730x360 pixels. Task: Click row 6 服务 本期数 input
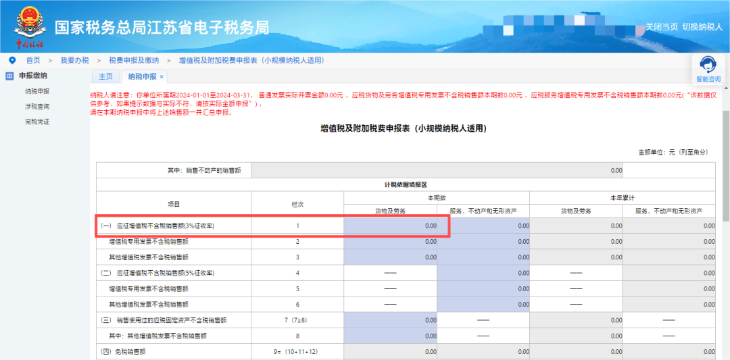tap(483, 304)
